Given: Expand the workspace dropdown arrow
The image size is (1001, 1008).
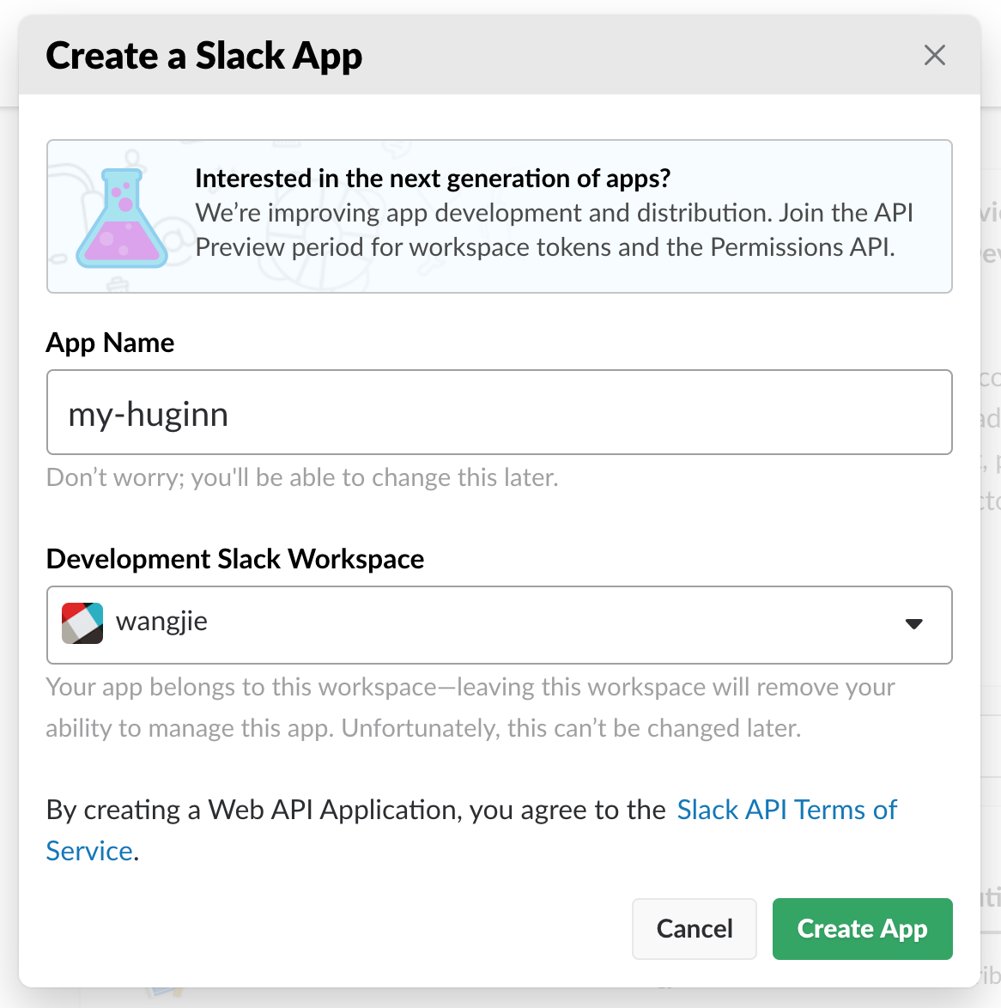Looking at the screenshot, I should point(913,624).
